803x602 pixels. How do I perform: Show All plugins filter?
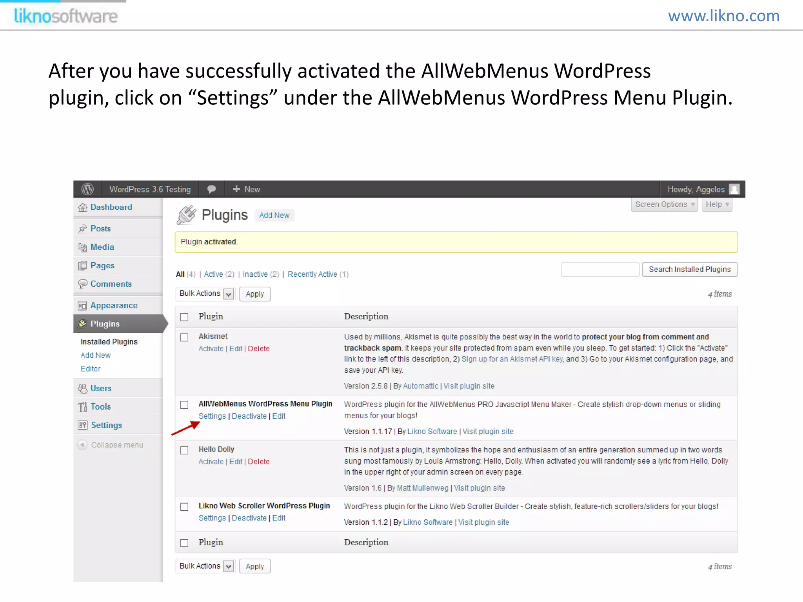tap(180, 274)
